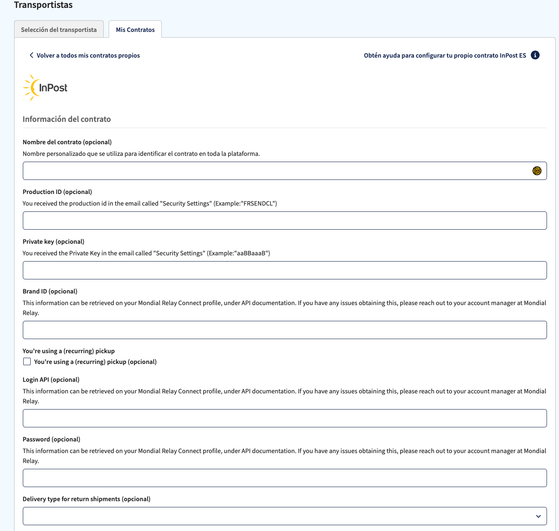Focus the Login API input field
559x531 pixels.
tap(284, 418)
